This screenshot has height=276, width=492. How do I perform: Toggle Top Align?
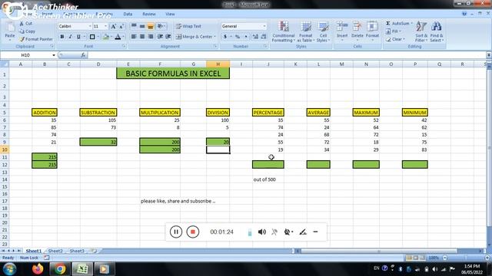[134, 26]
